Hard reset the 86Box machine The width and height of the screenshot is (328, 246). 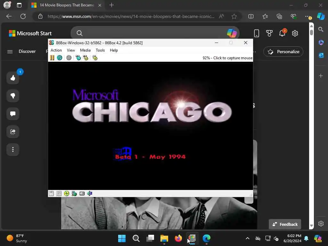(x=60, y=58)
